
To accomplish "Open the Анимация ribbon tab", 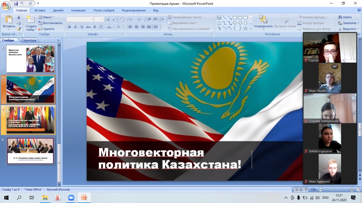I will click(78, 10).
